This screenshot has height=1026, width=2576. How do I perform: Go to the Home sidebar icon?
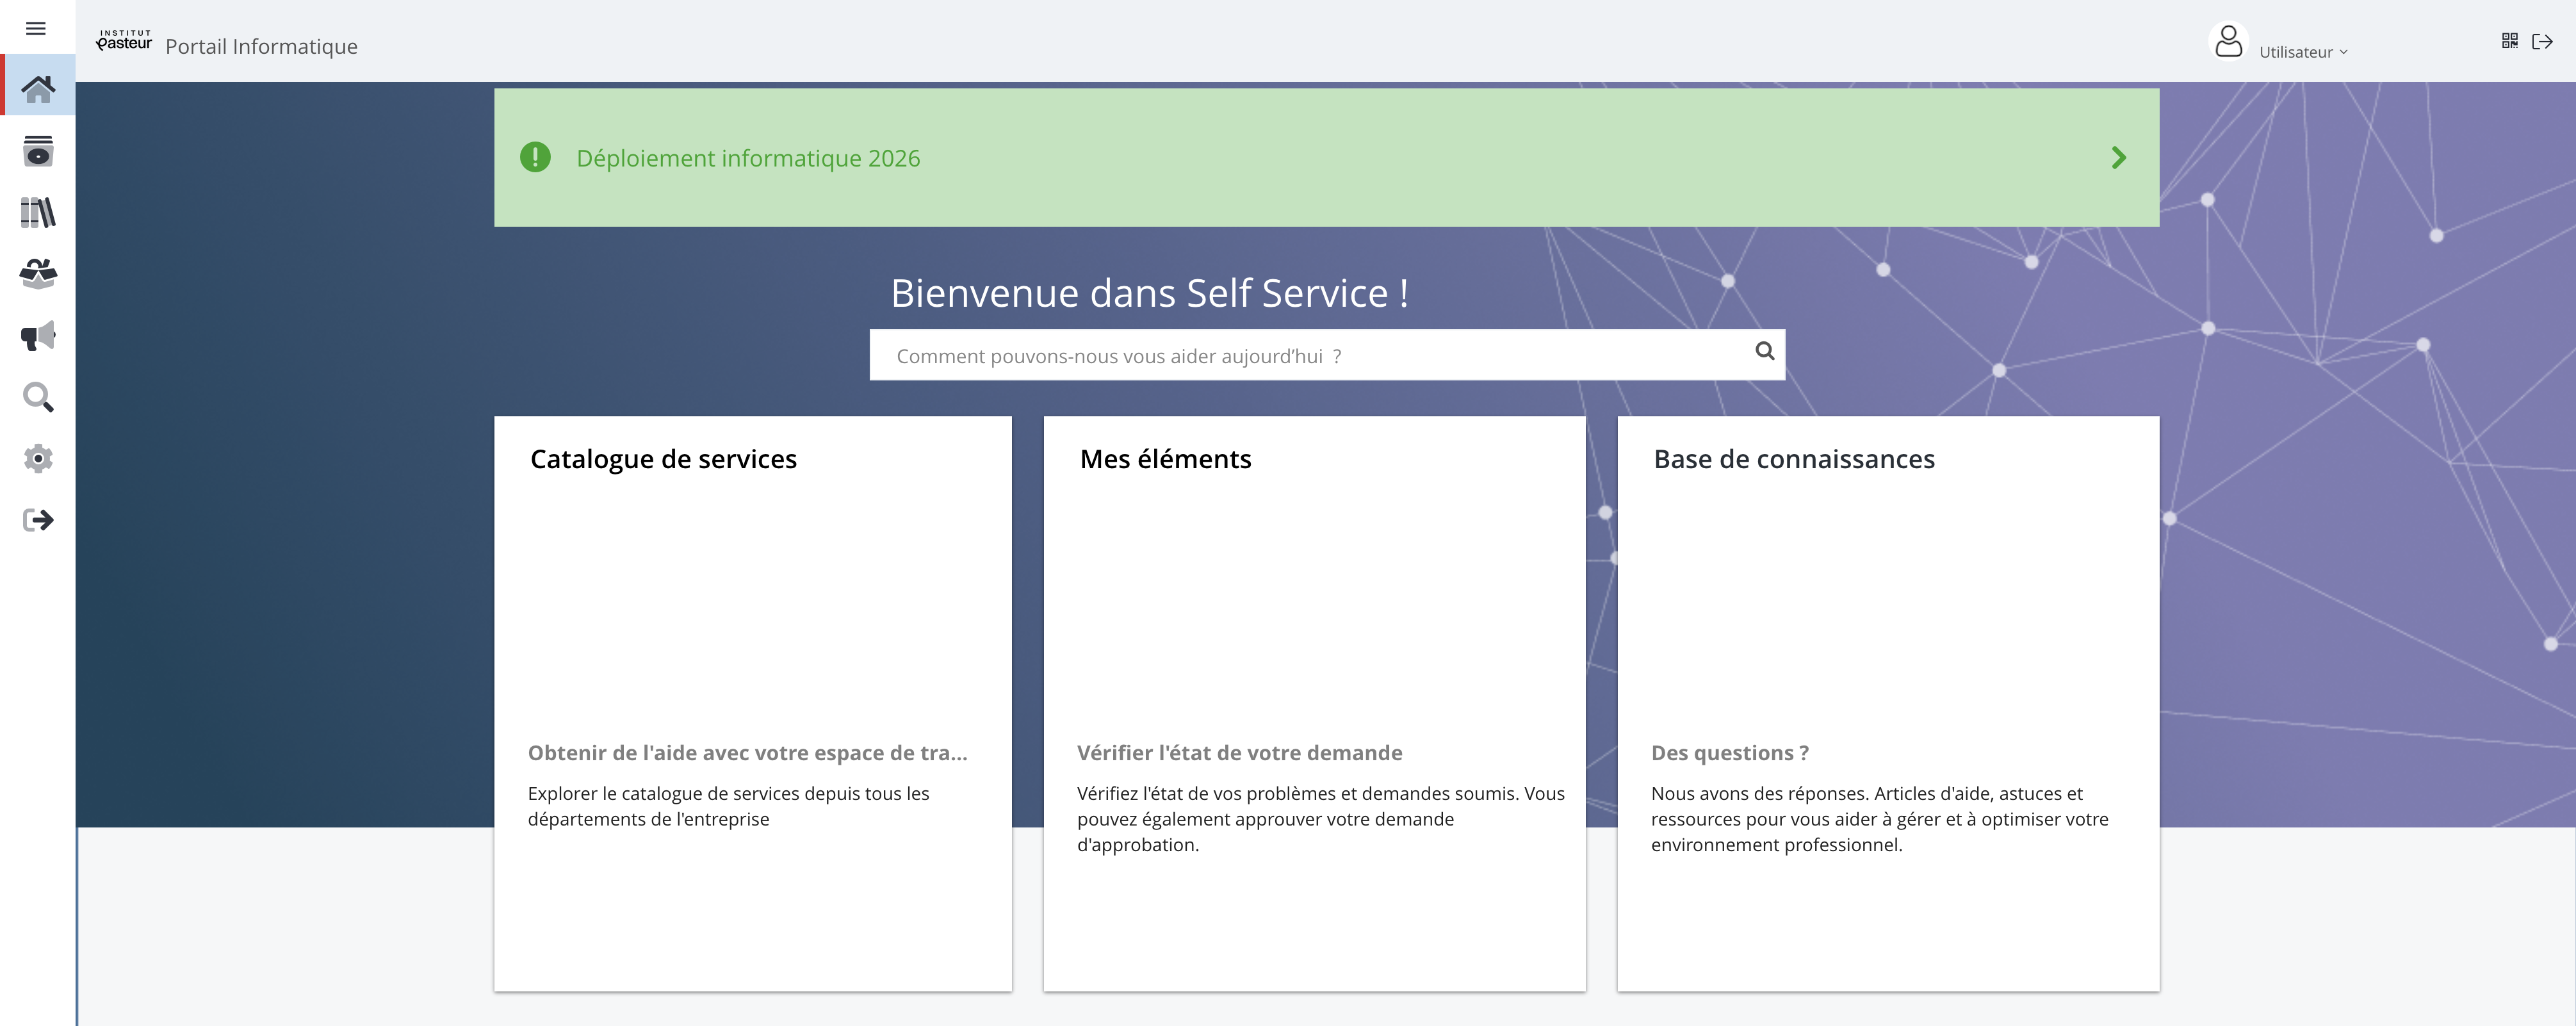pos(38,89)
